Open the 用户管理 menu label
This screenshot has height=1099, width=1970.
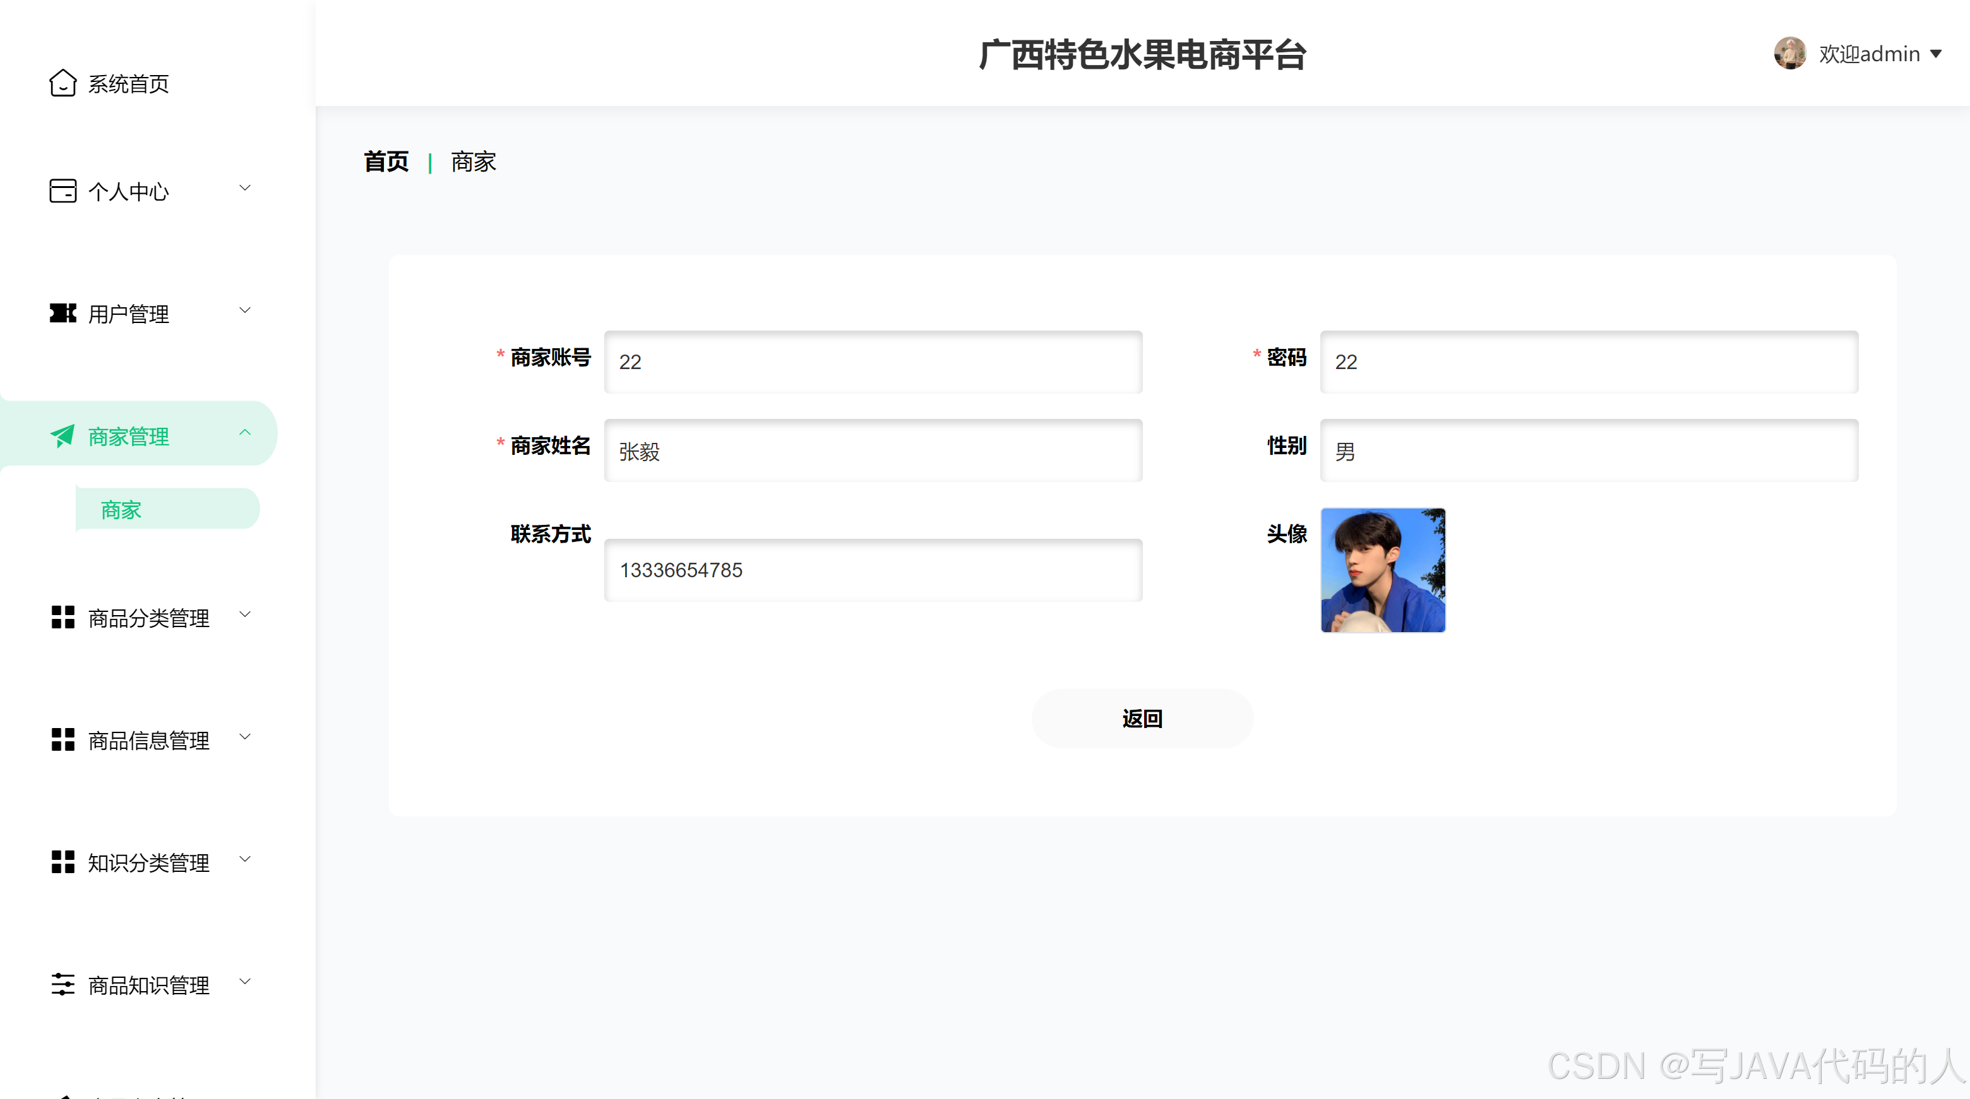point(128,314)
